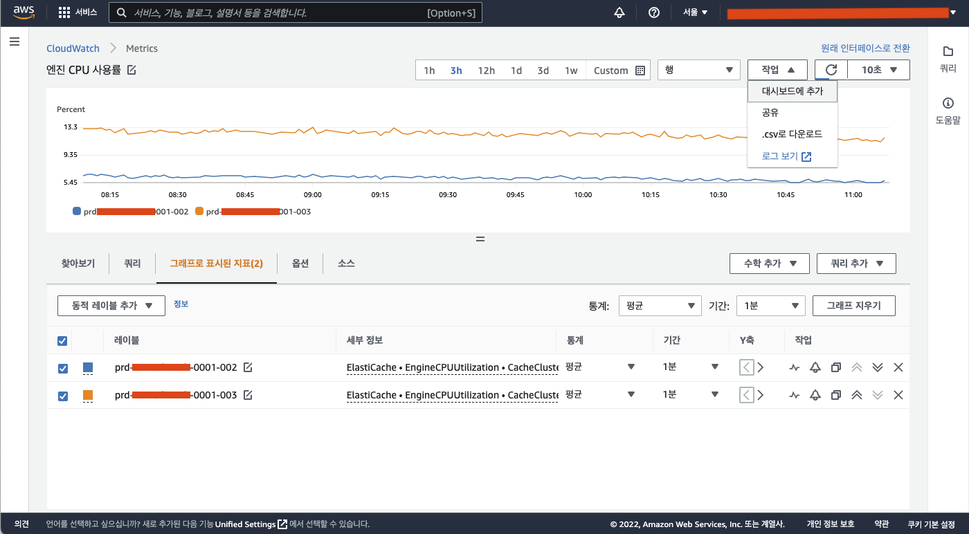Set 0001-003 Y axis to right

point(761,395)
